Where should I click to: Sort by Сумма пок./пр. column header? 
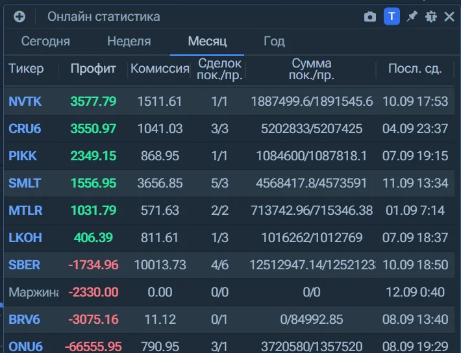point(312,69)
